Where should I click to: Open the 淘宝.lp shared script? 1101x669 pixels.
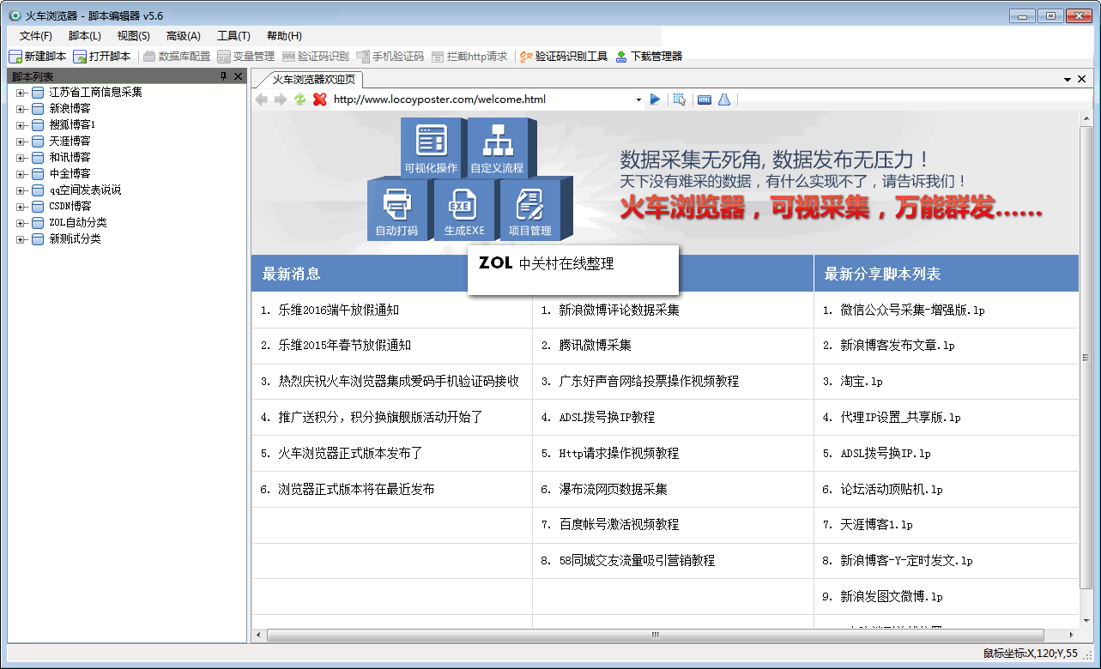click(x=862, y=381)
